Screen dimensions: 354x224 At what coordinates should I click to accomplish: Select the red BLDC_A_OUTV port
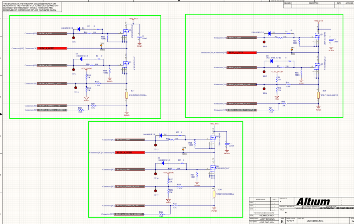(x=242, y=52)
